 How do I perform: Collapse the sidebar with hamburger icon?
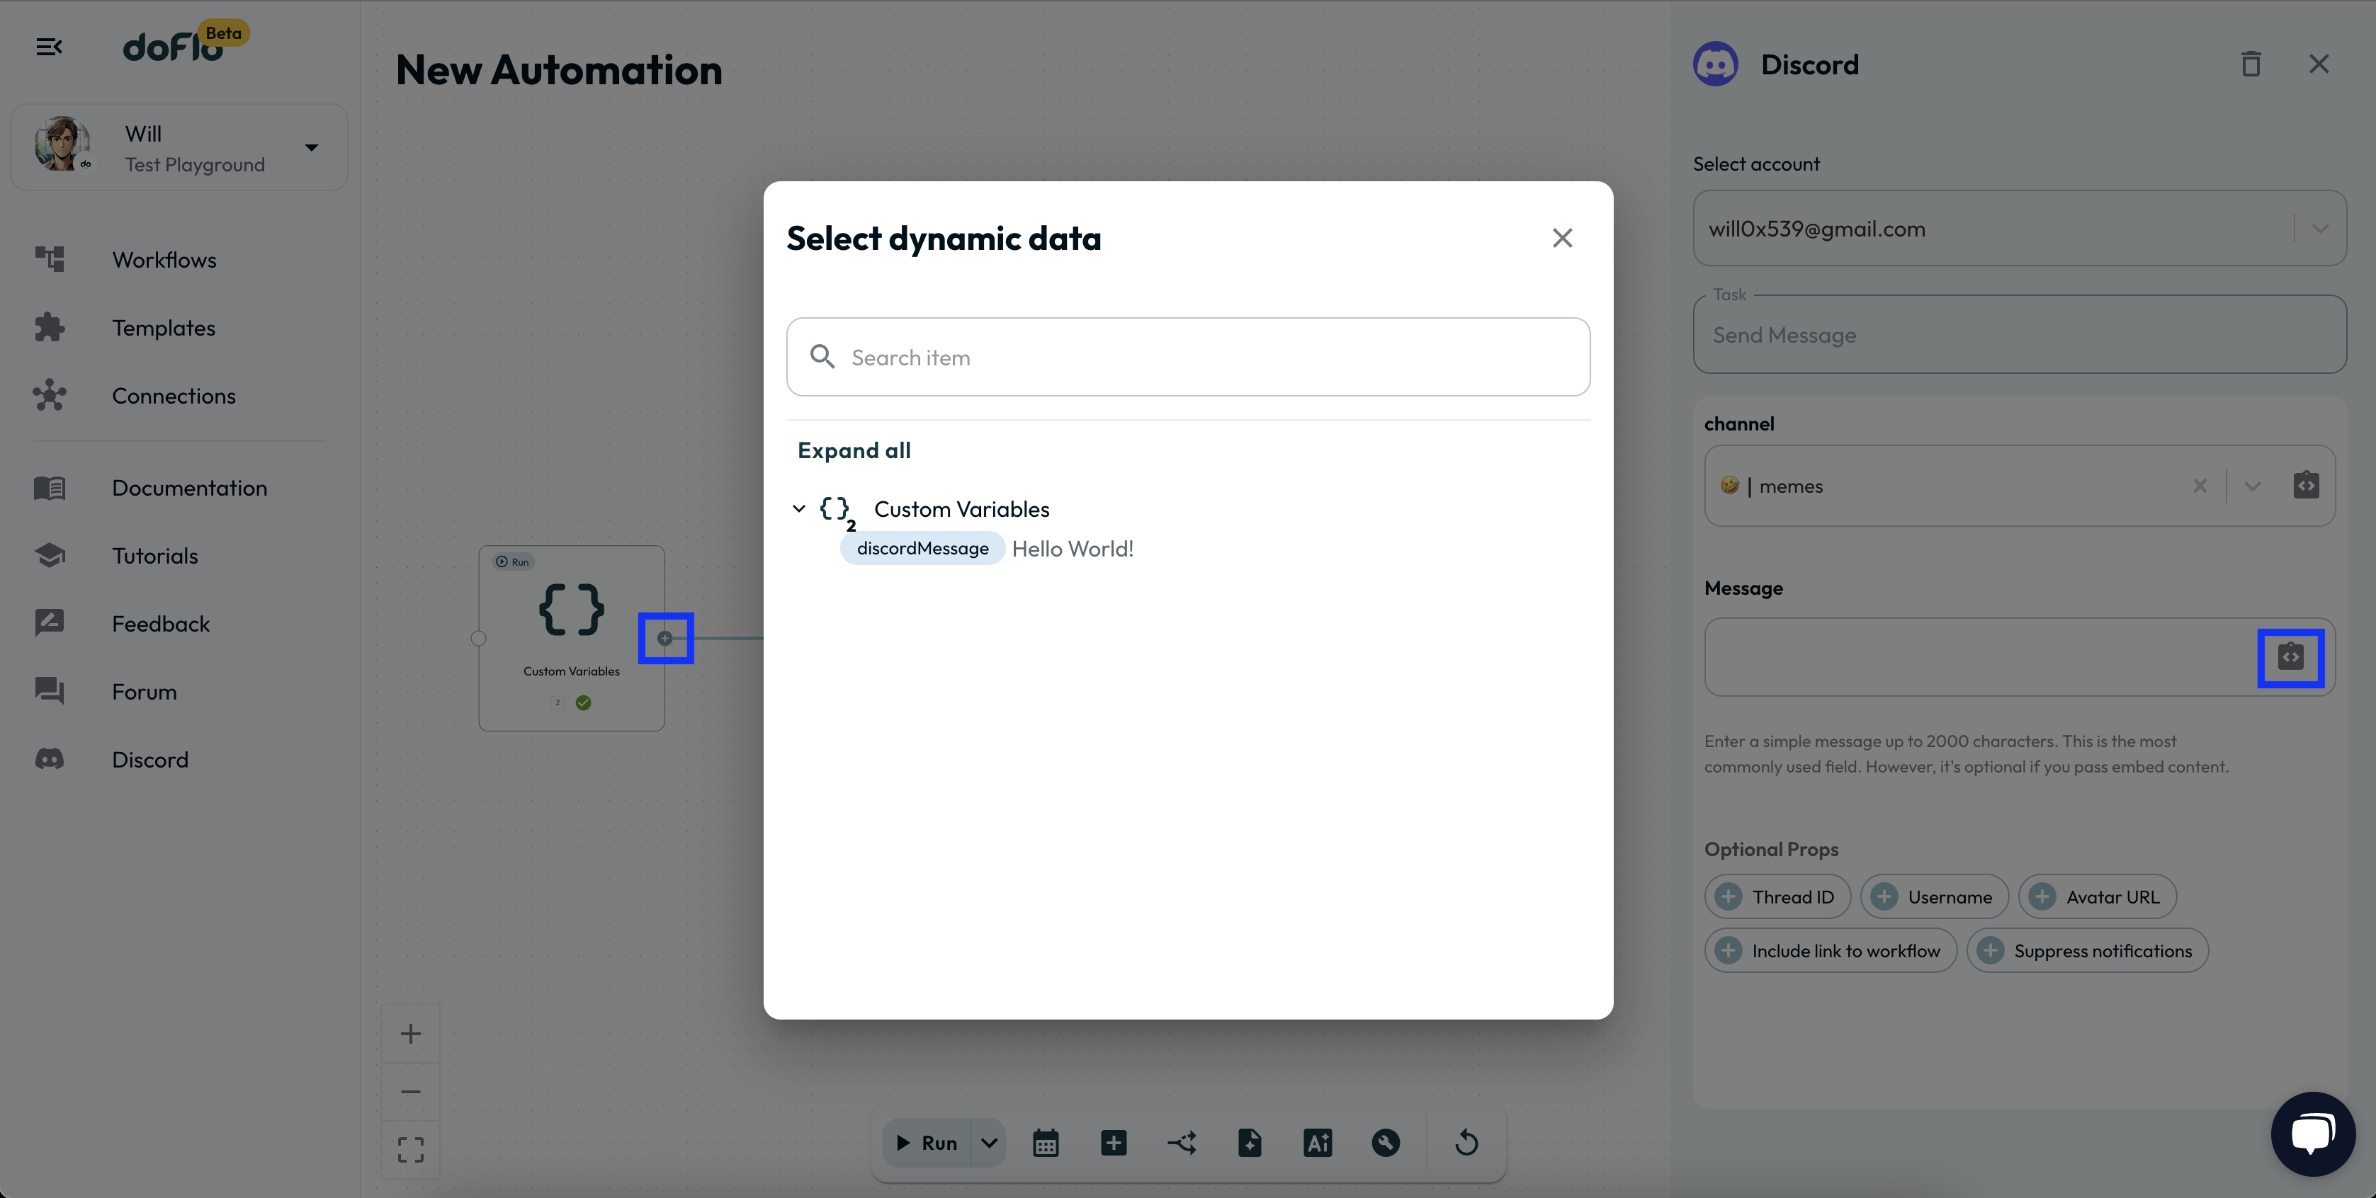tap(49, 46)
